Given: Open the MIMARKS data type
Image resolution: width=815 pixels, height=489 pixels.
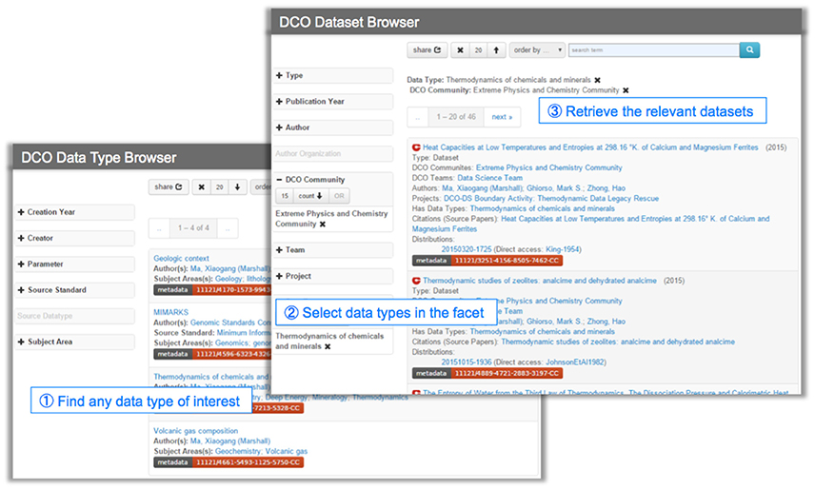Looking at the screenshot, I should pyautogui.click(x=170, y=312).
